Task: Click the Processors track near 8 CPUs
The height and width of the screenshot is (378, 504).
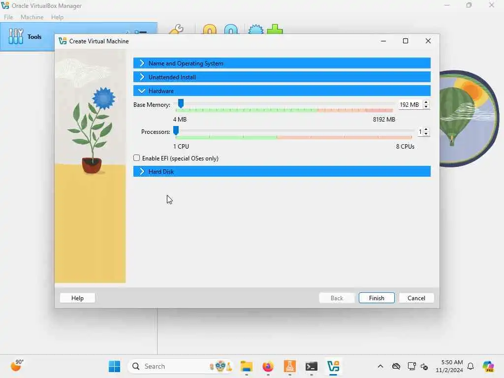Action: 410,131
